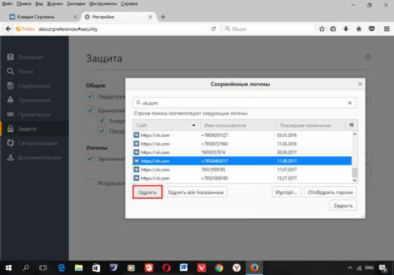Bookmark this page with the star icon

[x=322, y=29]
